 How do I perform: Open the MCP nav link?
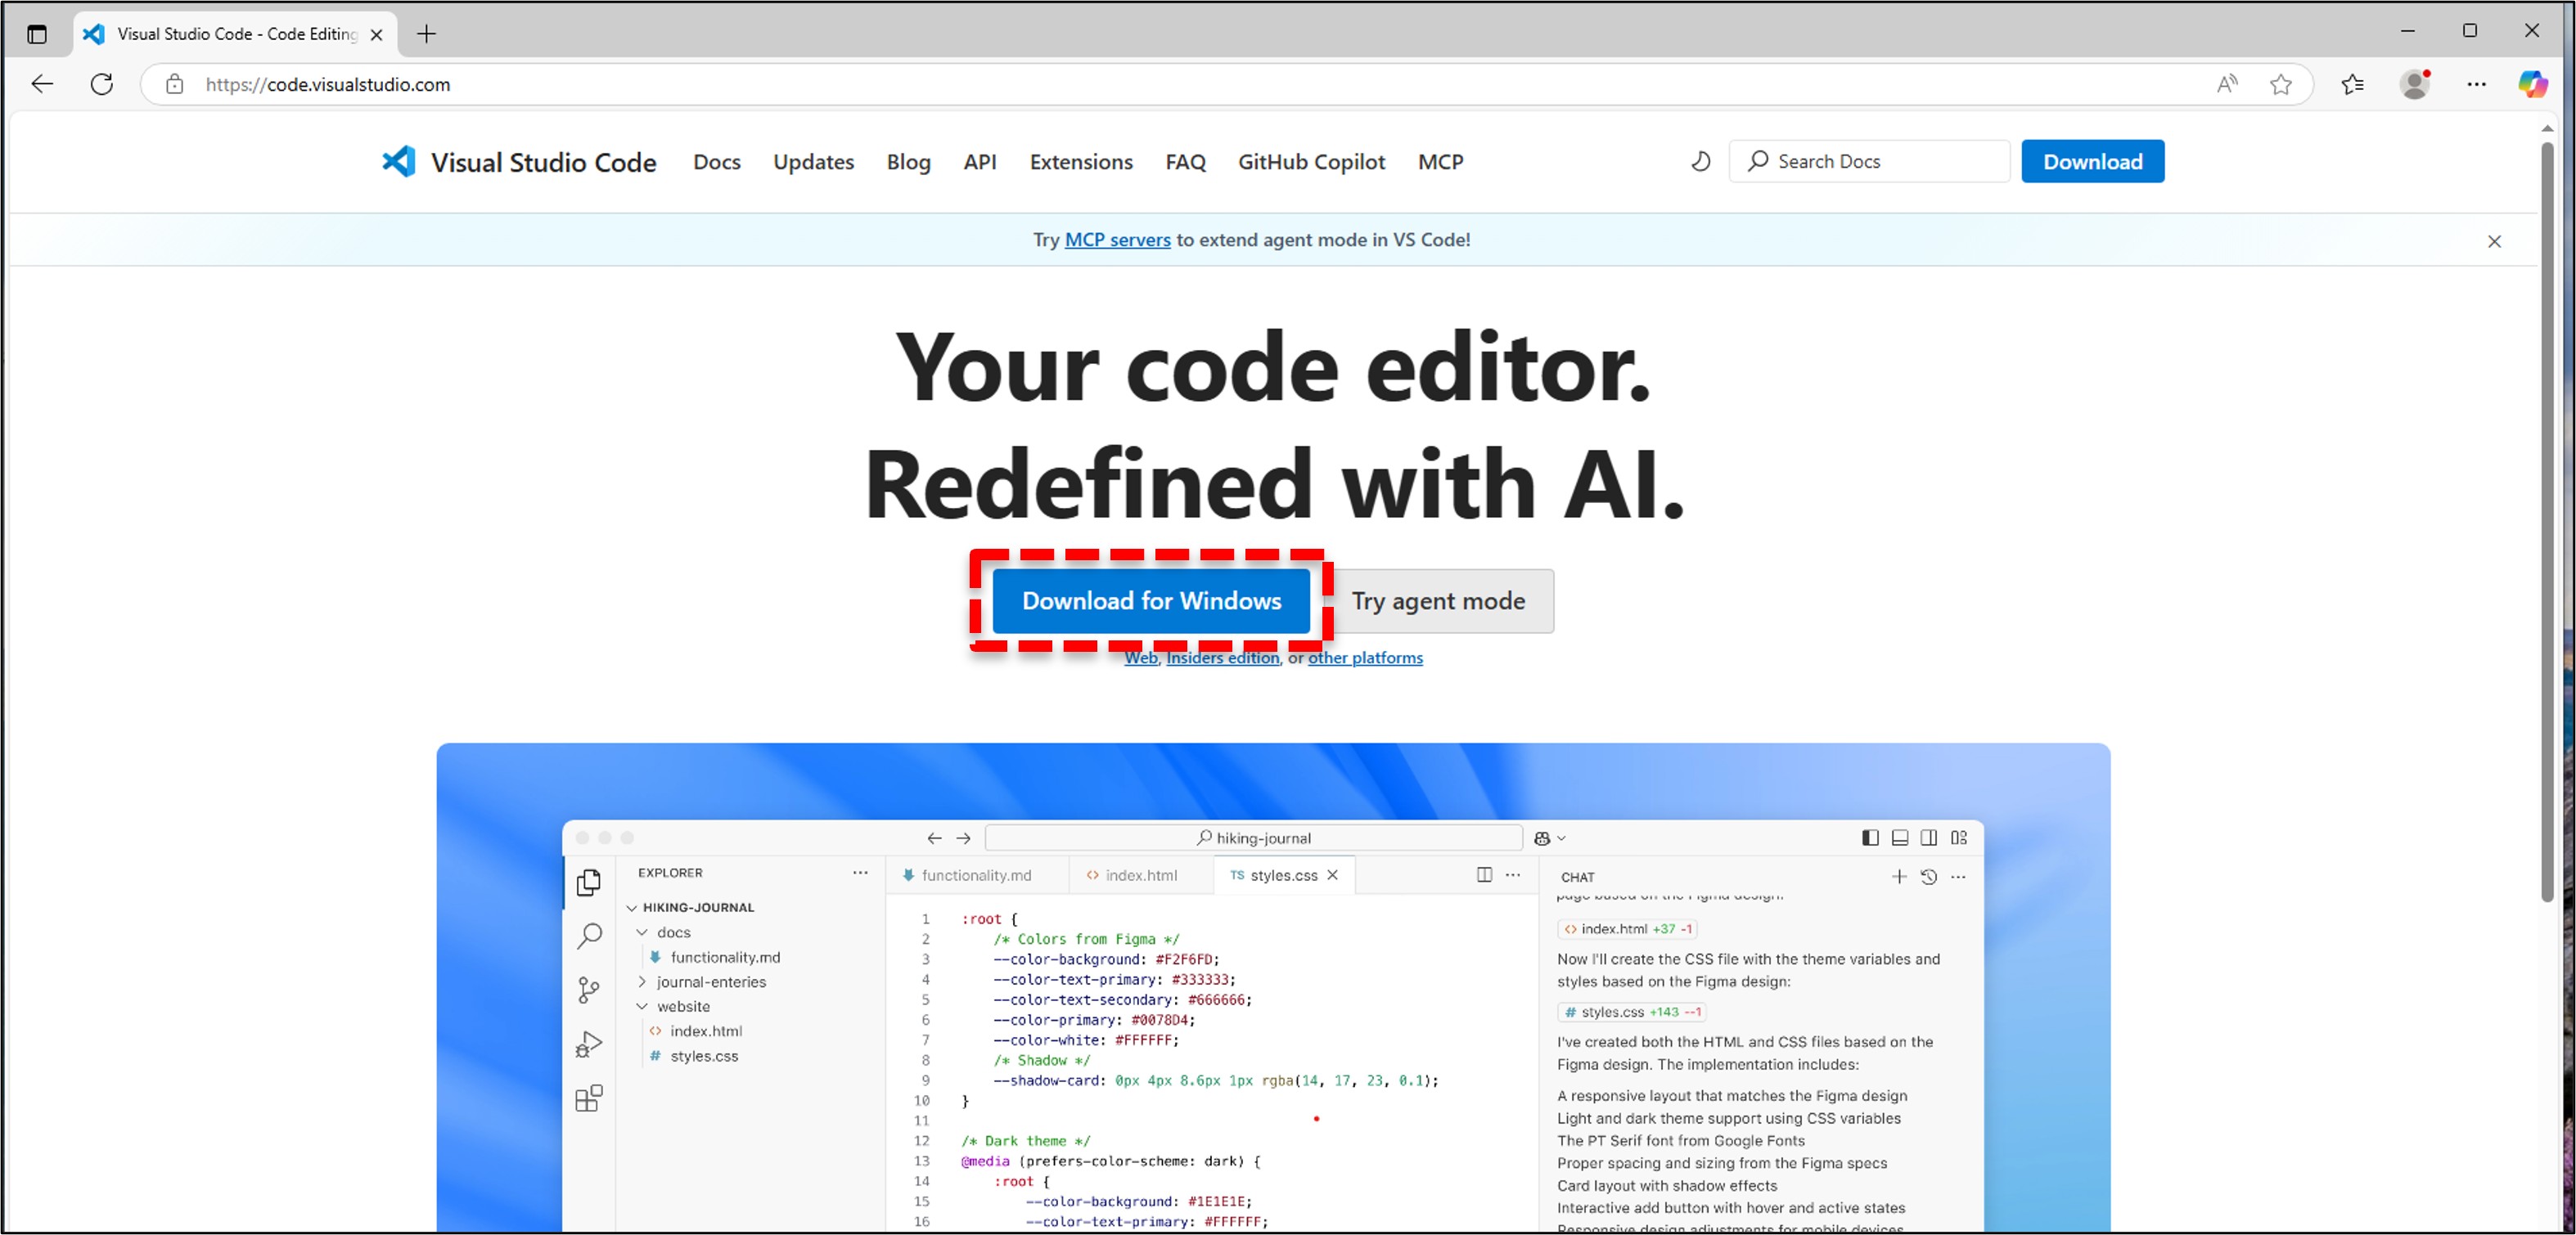pos(1440,162)
